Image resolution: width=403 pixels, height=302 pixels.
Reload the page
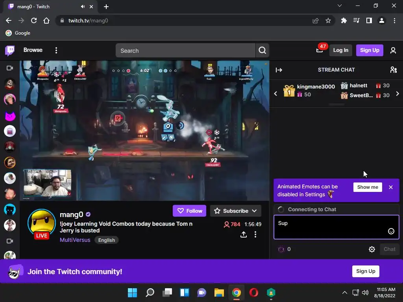[x=34, y=20]
